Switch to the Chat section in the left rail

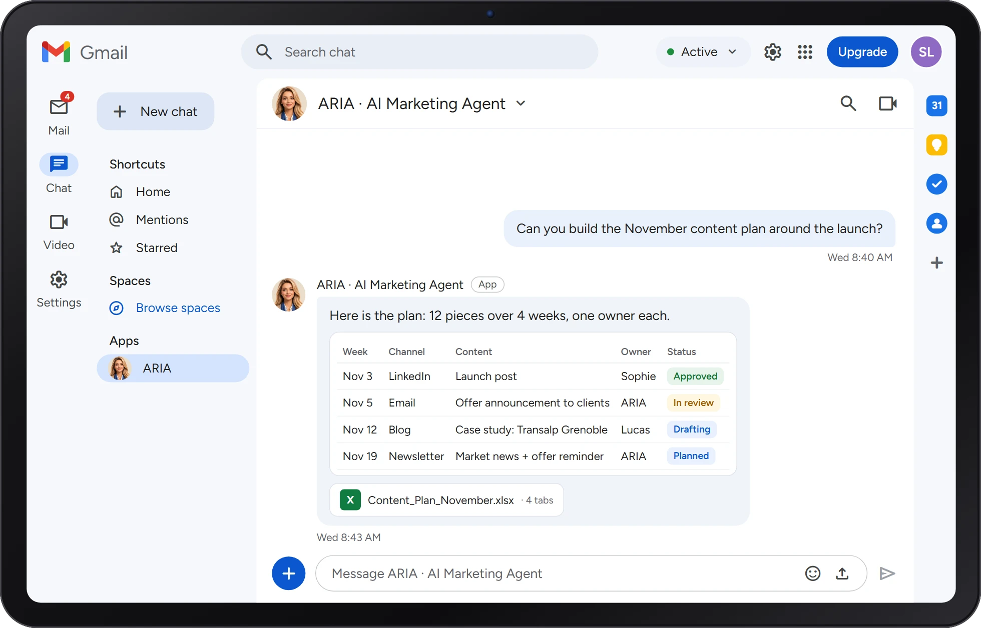[59, 173]
